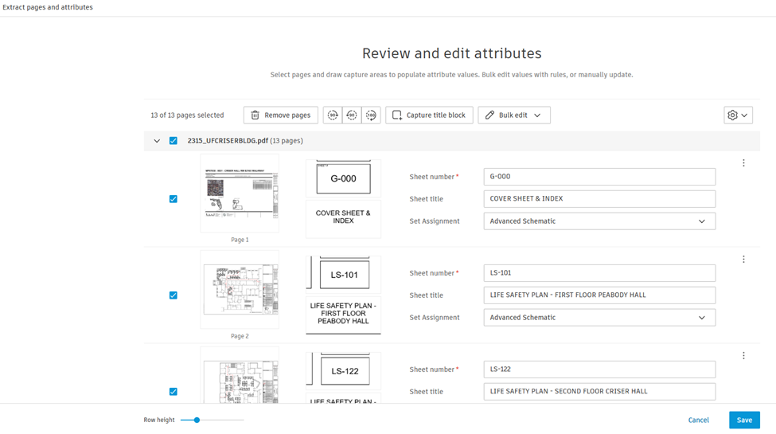The height and width of the screenshot is (434, 776).
Task: Rotate selected pages 180 degrees
Action: tap(371, 115)
